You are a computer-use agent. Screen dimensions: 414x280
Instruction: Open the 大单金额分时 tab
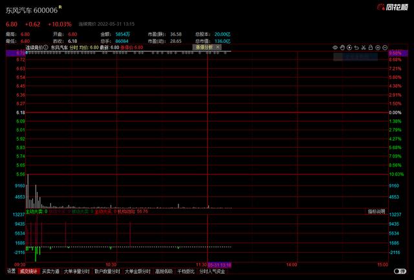click(x=138, y=272)
